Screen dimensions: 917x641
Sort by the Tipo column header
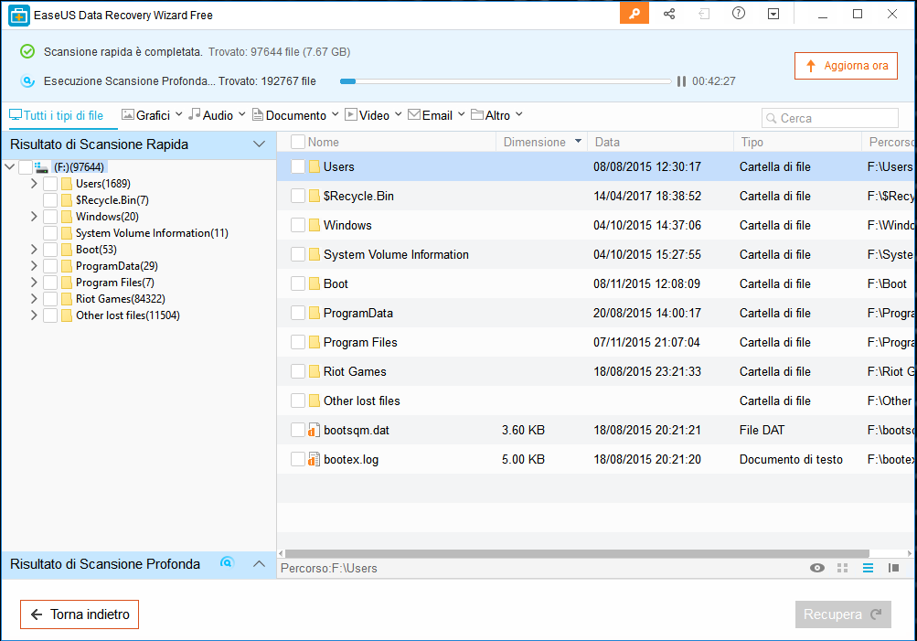[797, 142]
